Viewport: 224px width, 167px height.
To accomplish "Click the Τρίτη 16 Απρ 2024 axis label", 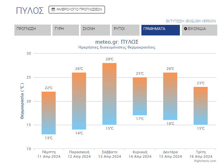I will [201, 154].
